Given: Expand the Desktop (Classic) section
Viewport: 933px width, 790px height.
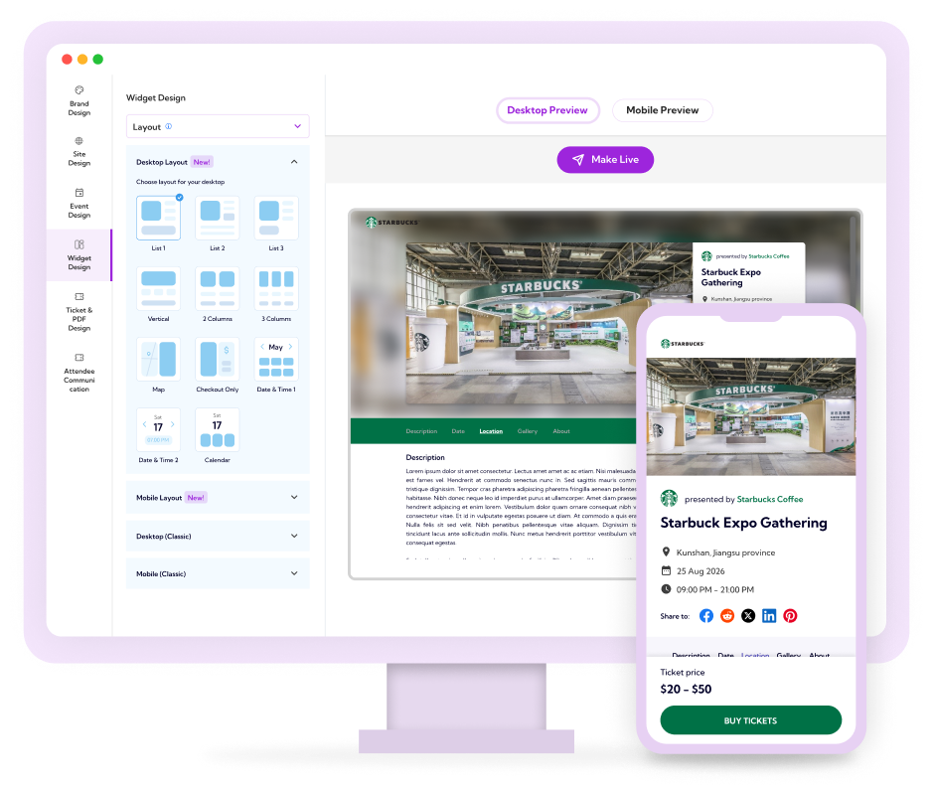Looking at the screenshot, I should 218,536.
